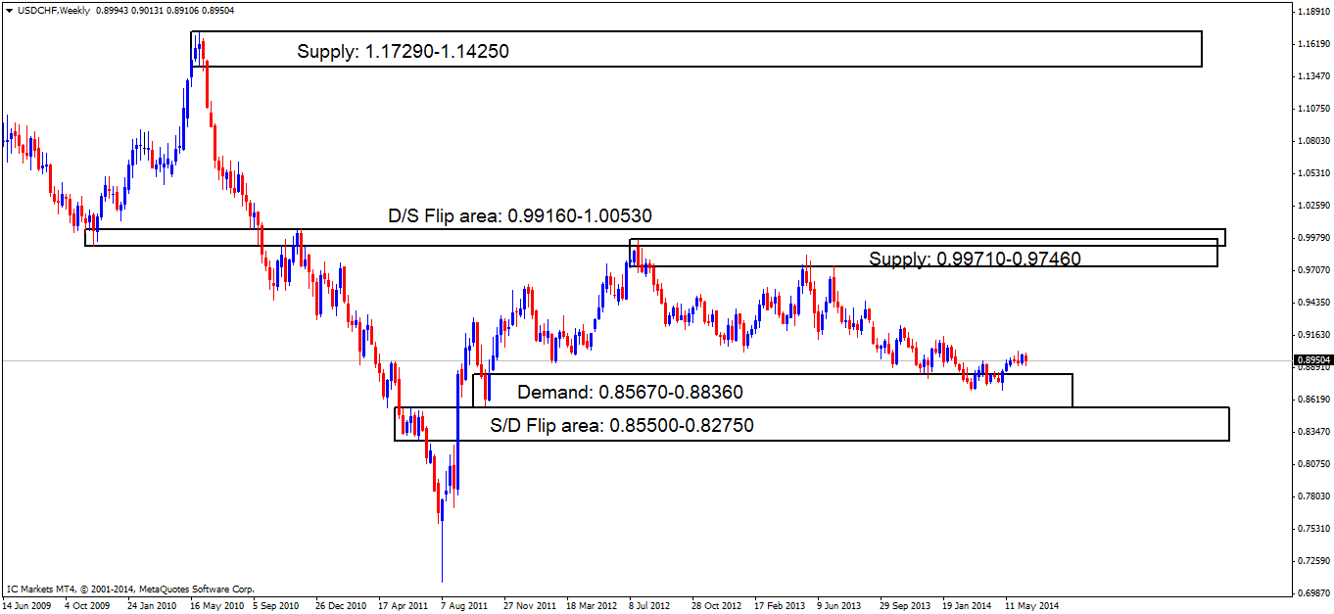The image size is (1334, 614).
Task: Click the date label 4 Oct 2009
Action: click(x=88, y=605)
